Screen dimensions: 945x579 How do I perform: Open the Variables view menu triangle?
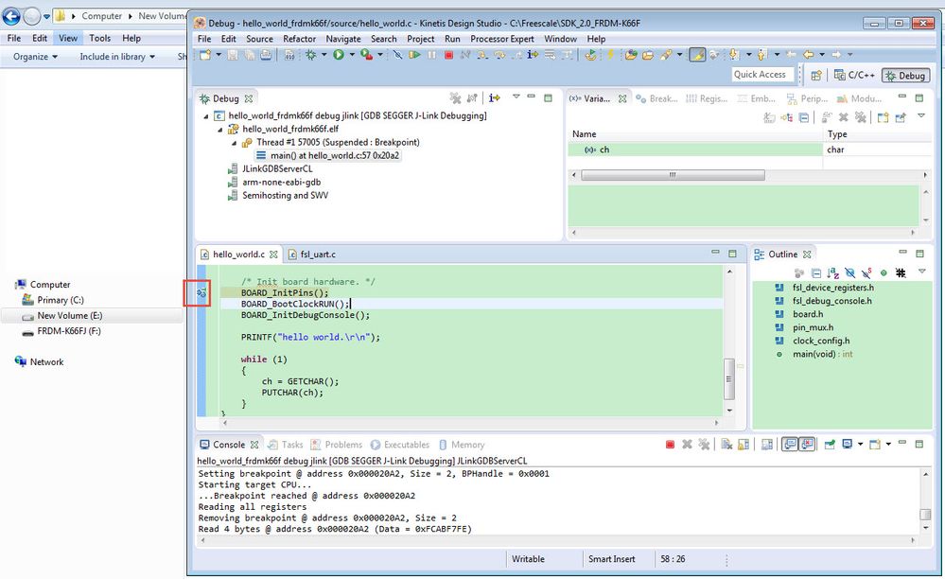click(x=921, y=115)
